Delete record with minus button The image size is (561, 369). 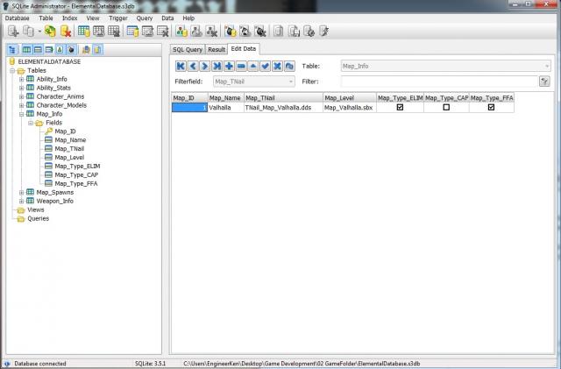click(241, 66)
